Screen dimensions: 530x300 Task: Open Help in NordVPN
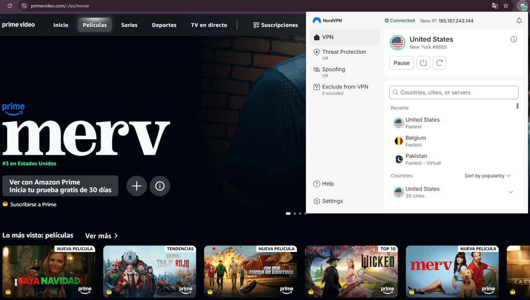click(324, 184)
